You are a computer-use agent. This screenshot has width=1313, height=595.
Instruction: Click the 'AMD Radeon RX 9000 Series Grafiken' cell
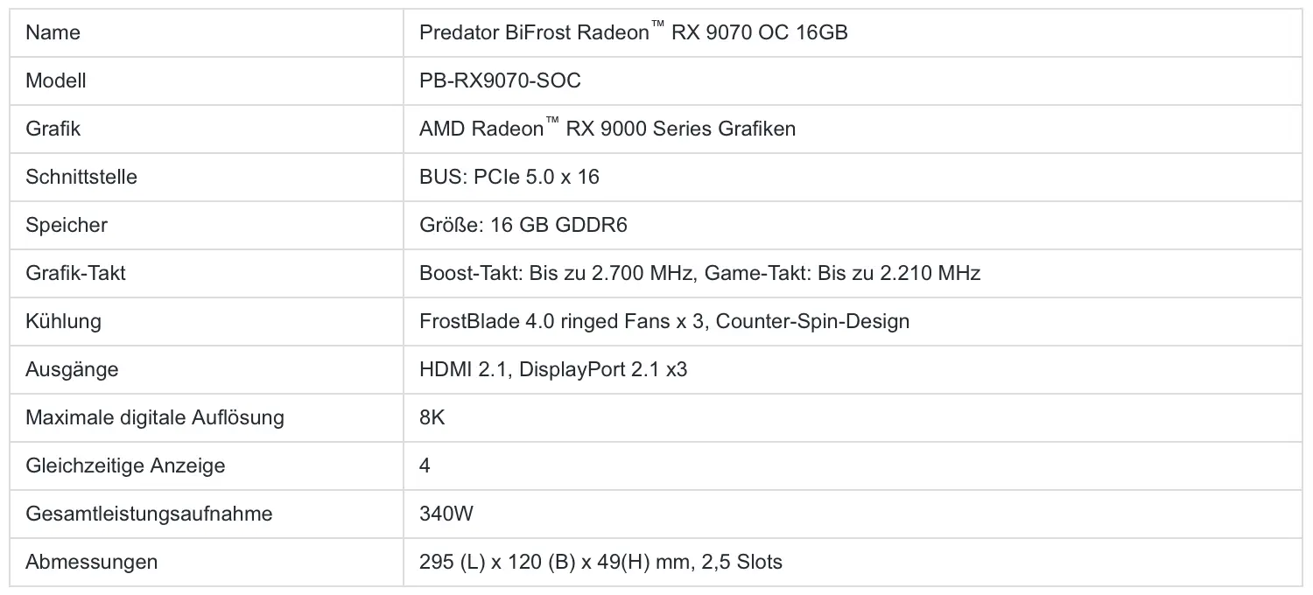607,129
